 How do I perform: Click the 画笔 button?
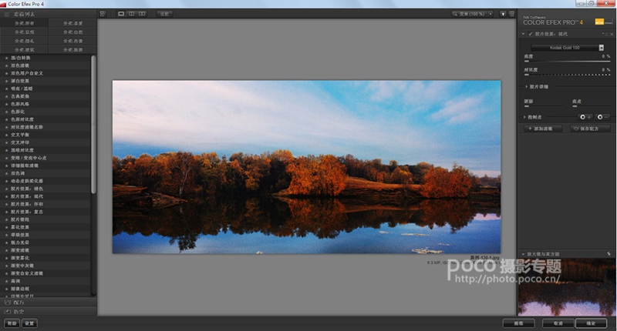coord(518,323)
